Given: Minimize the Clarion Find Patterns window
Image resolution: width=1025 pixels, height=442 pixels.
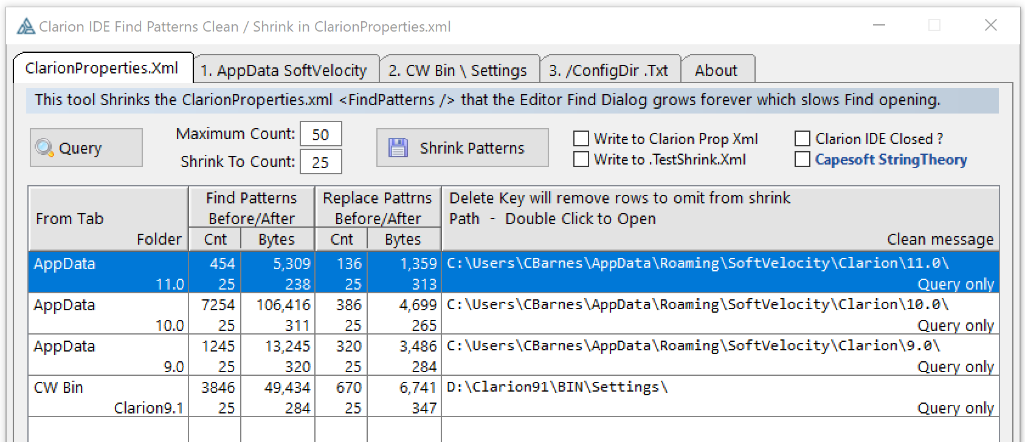Looking at the screenshot, I should [878, 25].
